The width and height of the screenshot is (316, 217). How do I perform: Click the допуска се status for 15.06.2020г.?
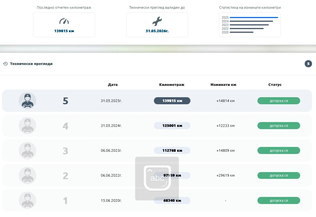(278, 201)
